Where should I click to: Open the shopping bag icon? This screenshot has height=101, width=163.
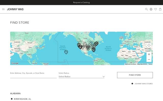click(160, 9)
